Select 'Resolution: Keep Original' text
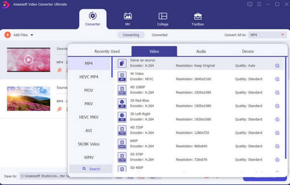290x185 pixels. coord(195,66)
